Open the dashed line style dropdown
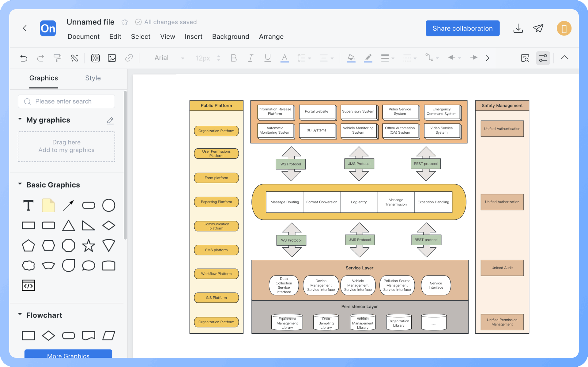The image size is (588, 367). [x=410, y=58]
